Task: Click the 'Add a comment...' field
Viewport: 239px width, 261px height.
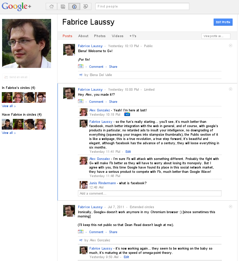Action: tap(149, 194)
